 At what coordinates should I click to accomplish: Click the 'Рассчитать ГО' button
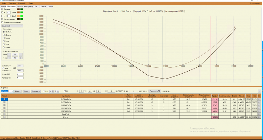[x=155, y=91]
